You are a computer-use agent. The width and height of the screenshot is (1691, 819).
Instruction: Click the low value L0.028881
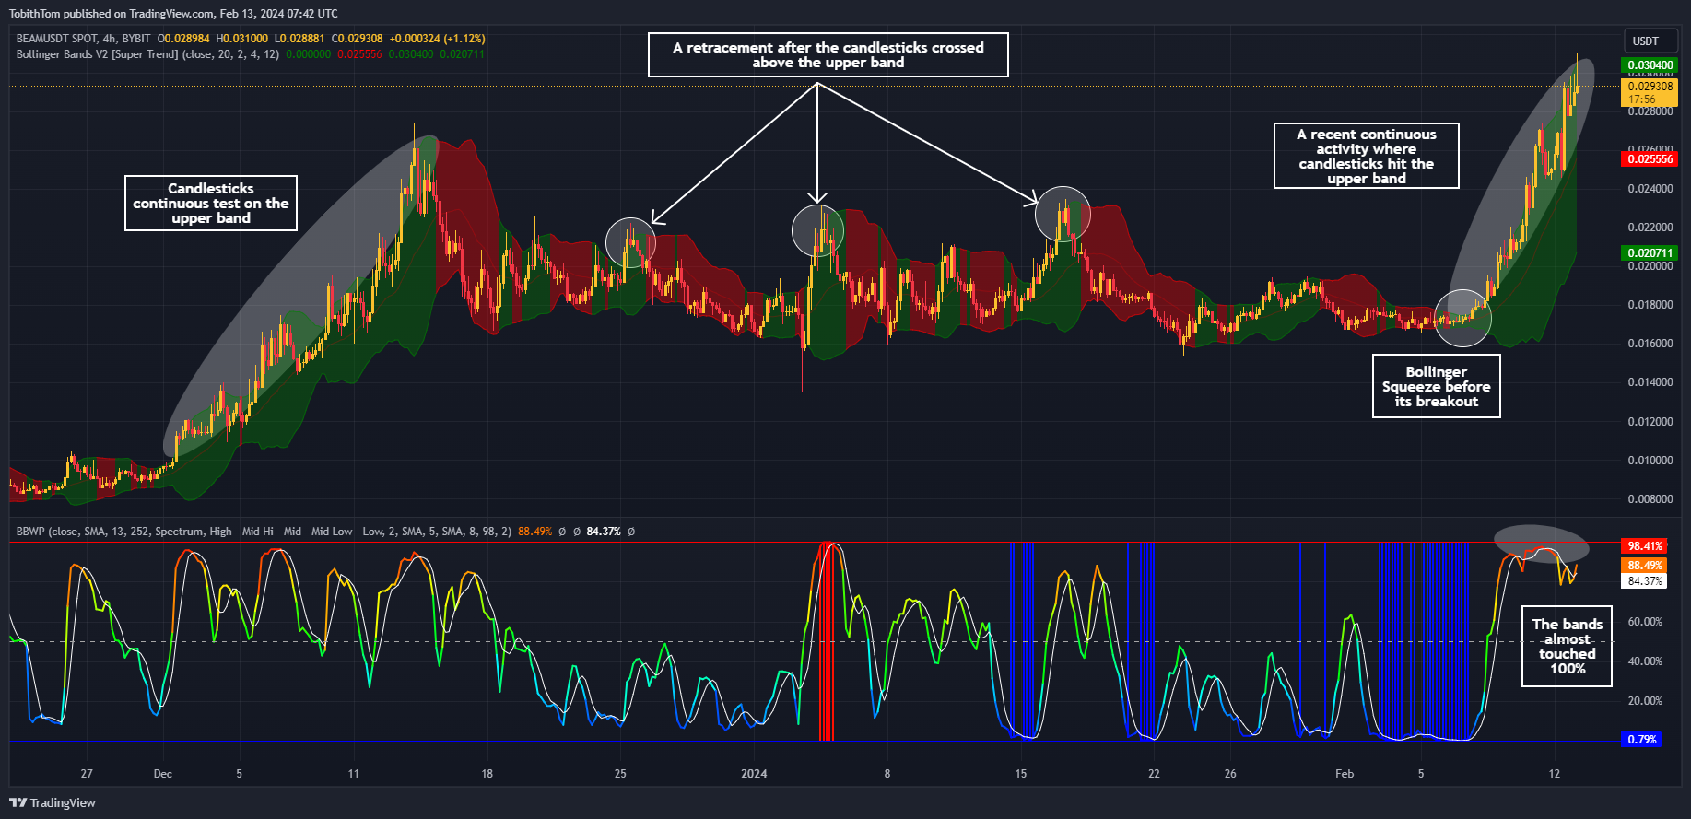[x=299, y=39]
